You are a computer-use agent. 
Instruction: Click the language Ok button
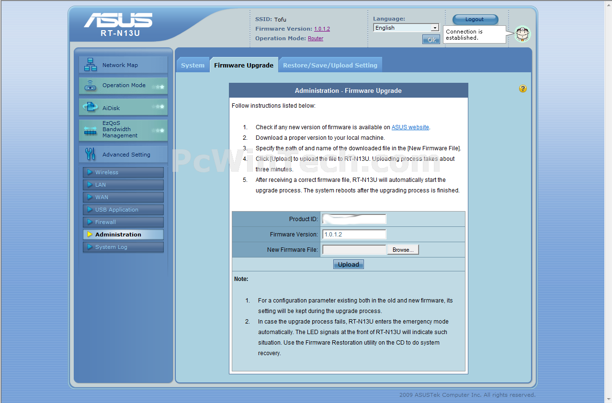tap(431, 40)
